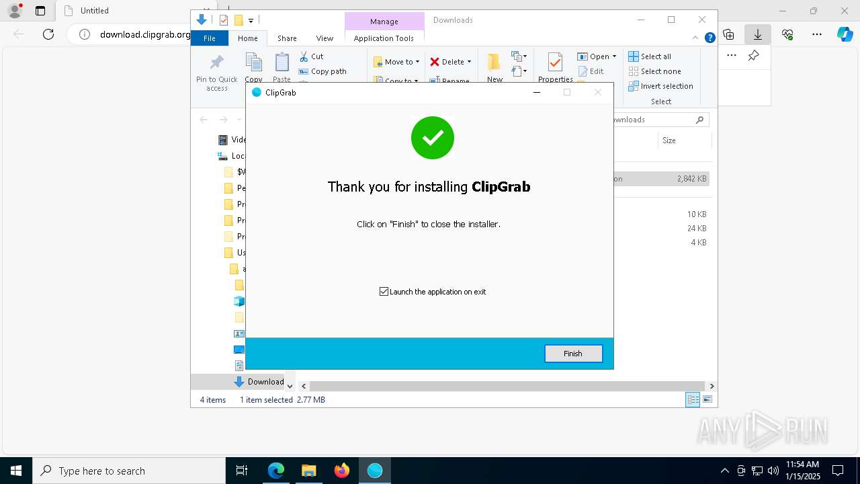Click the Edge Collections icon
860x484 pixels.
tap(728, 34)
